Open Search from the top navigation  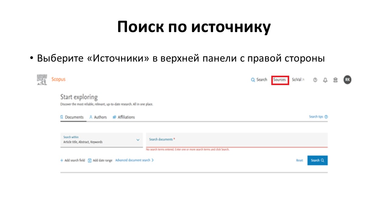coord(259,80)
